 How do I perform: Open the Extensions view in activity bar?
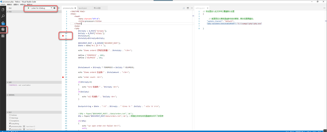click(x=3, y=36)
